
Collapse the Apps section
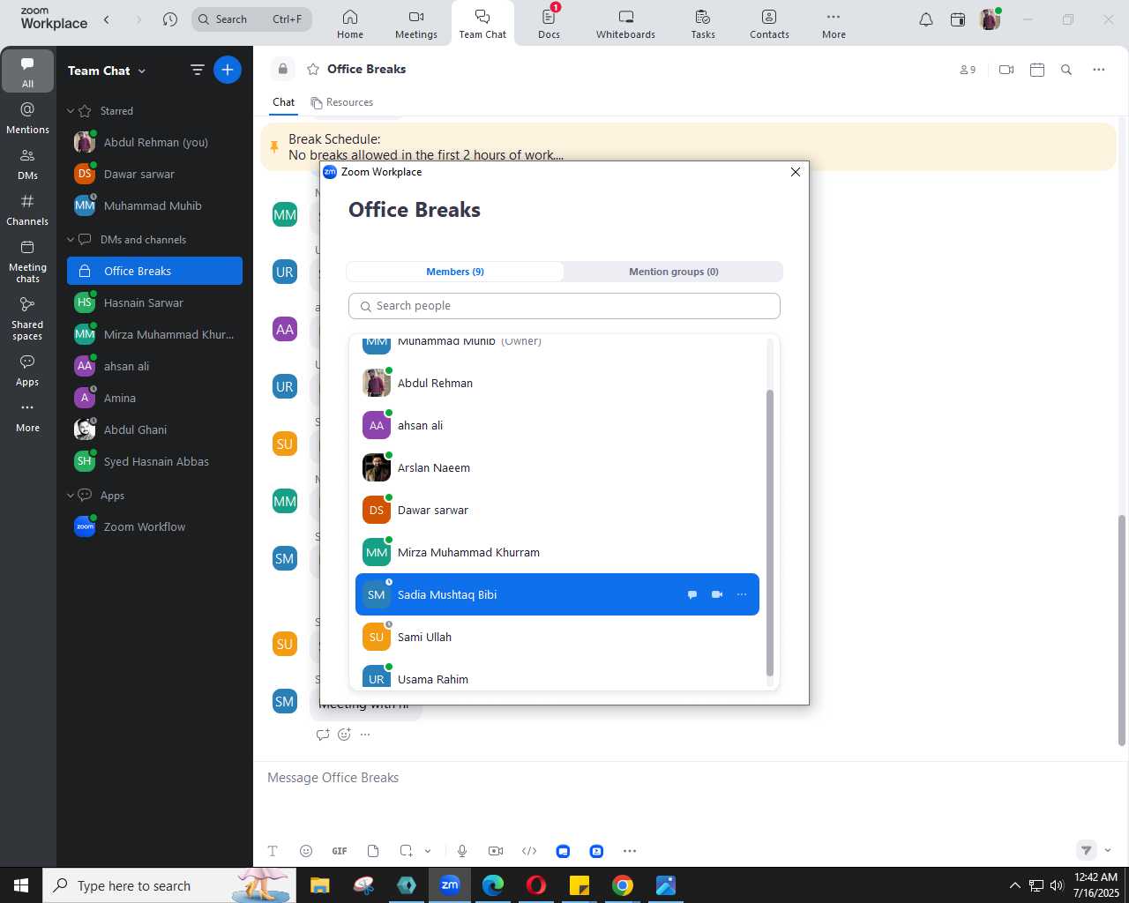point(71,496)
